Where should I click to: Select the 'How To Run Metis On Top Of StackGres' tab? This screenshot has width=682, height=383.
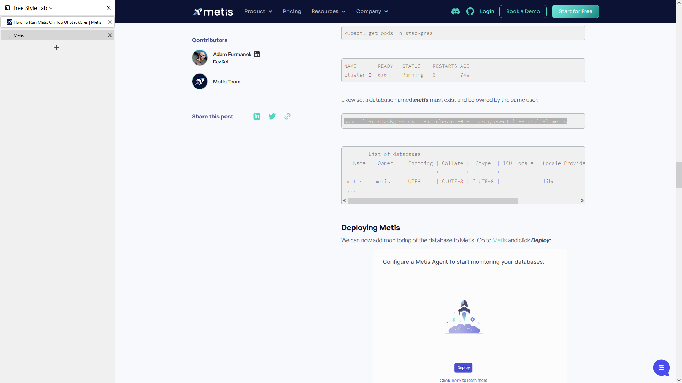57,22
